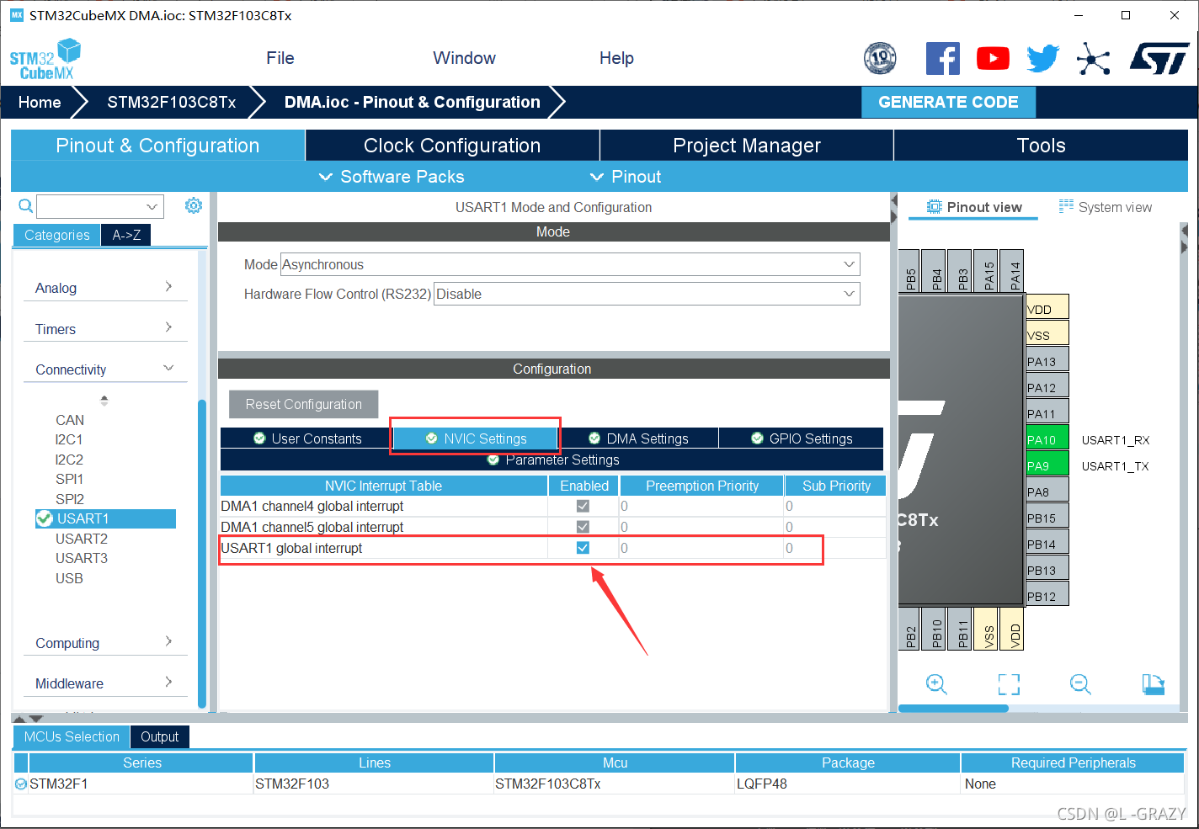The width and height of the screenshot is (1199, 829).
Task: Switch to Clock Configuration tab
Action: click(x=452, y=145)
